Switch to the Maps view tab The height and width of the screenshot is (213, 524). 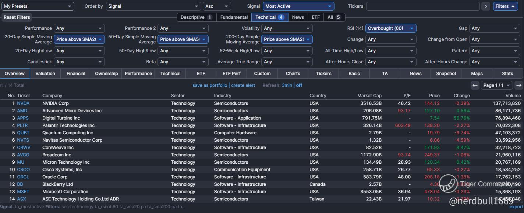tap(477, 74)
